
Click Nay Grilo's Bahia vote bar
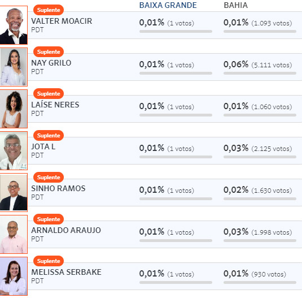point(260,74)
